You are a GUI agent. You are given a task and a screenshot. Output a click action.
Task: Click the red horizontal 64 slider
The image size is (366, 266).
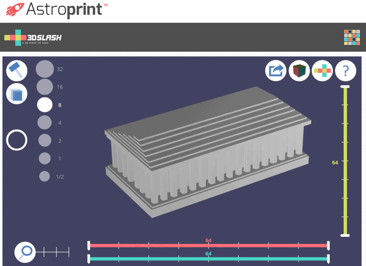point(209,245)
